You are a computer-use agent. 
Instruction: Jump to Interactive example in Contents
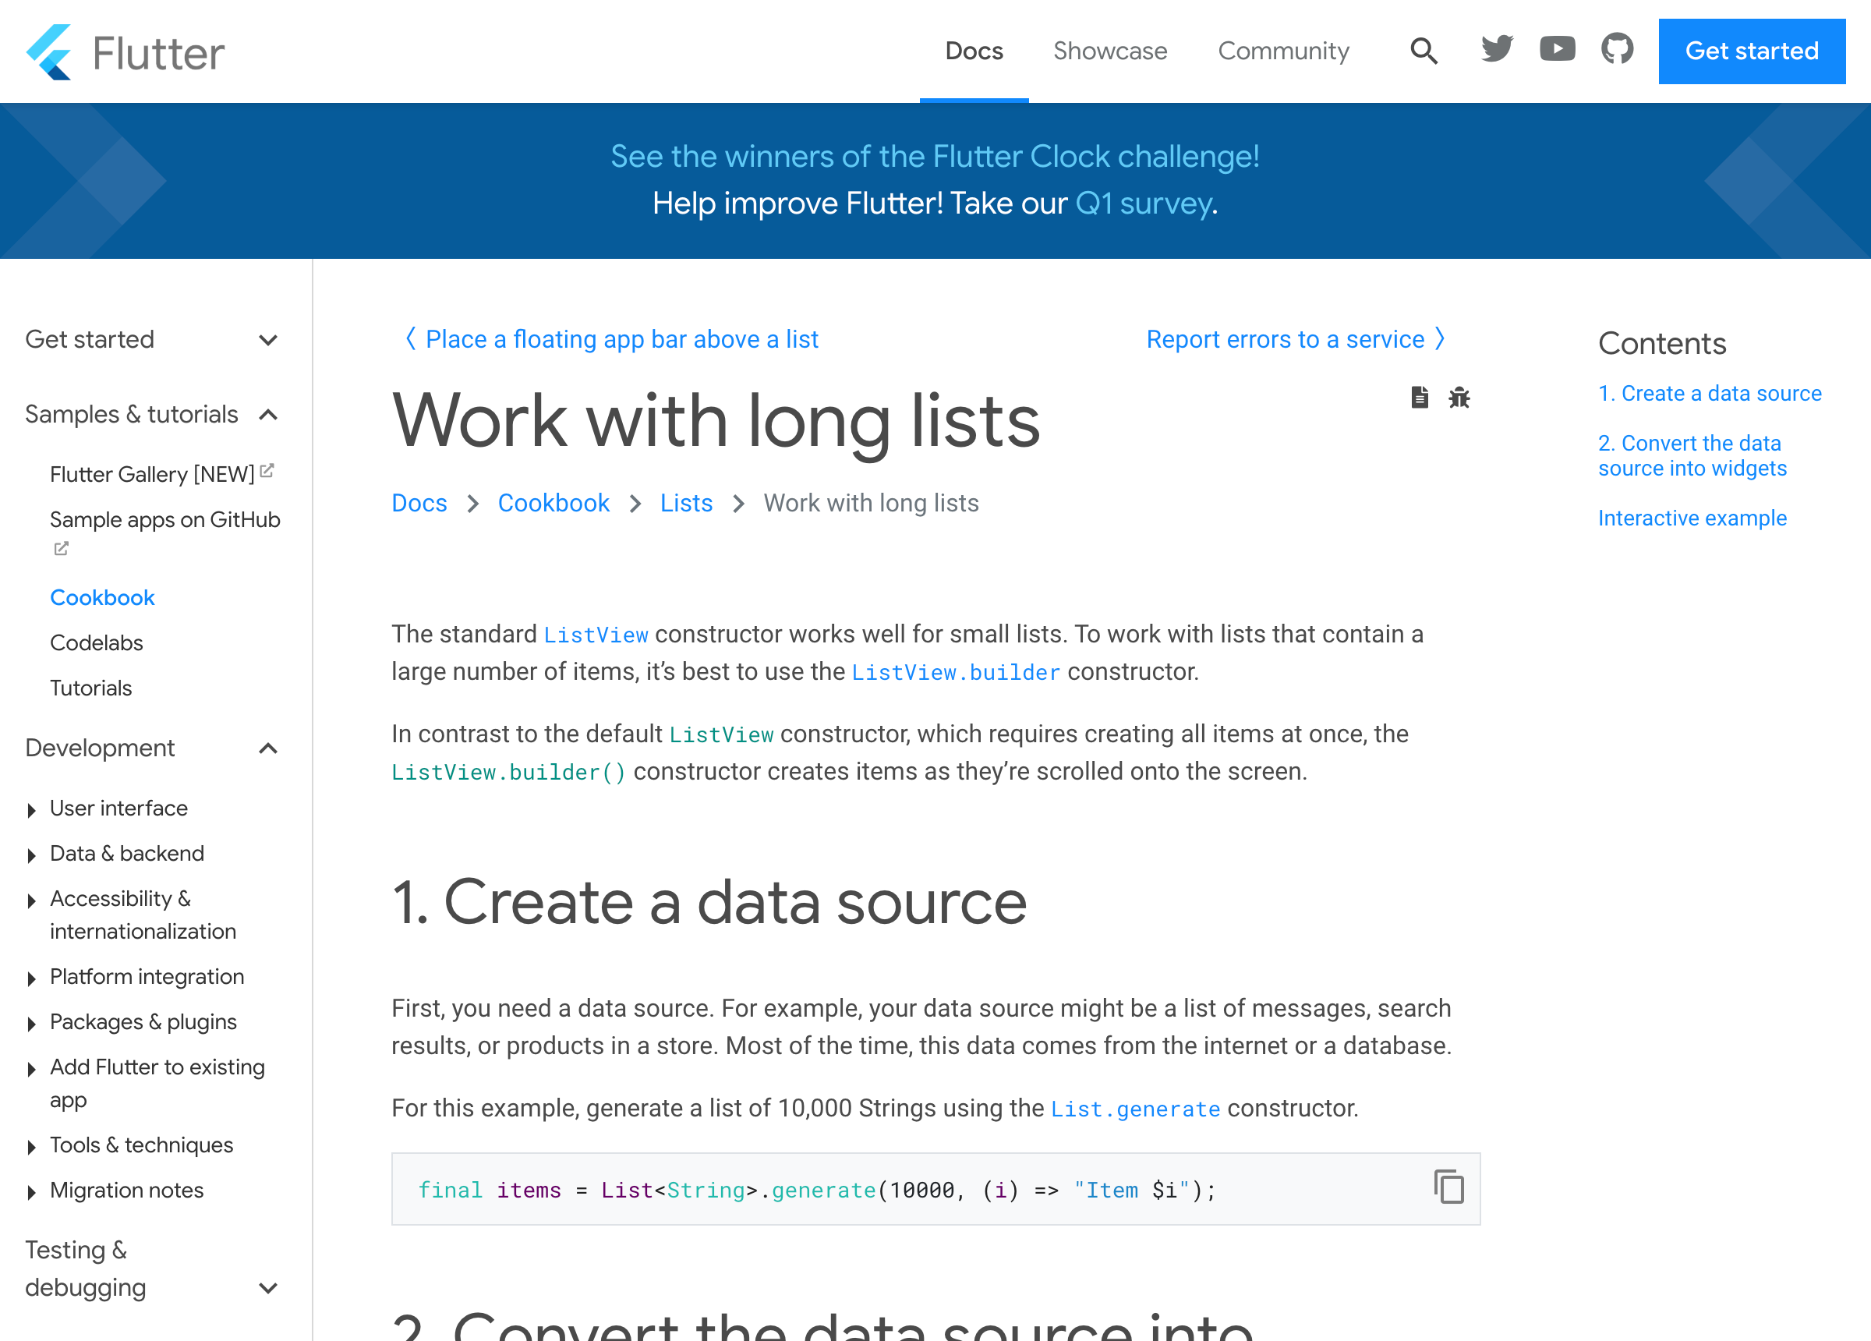pyautogui.click(x=1692, y=518)
